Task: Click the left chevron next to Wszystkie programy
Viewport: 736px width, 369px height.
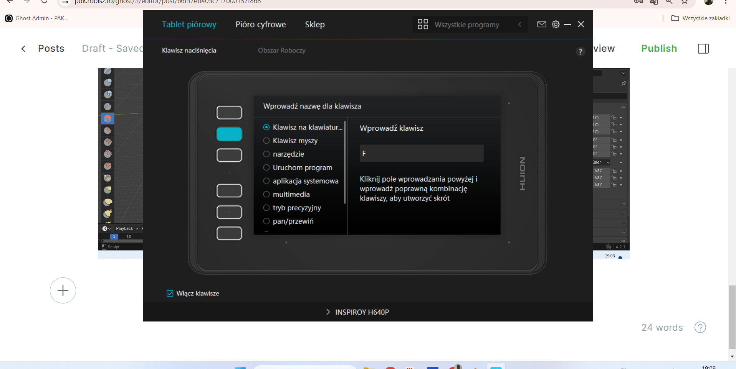Action: (519, 25)
